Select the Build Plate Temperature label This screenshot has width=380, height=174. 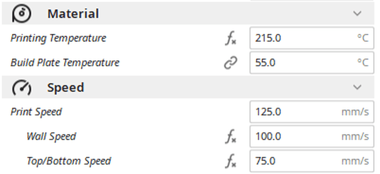65,63
